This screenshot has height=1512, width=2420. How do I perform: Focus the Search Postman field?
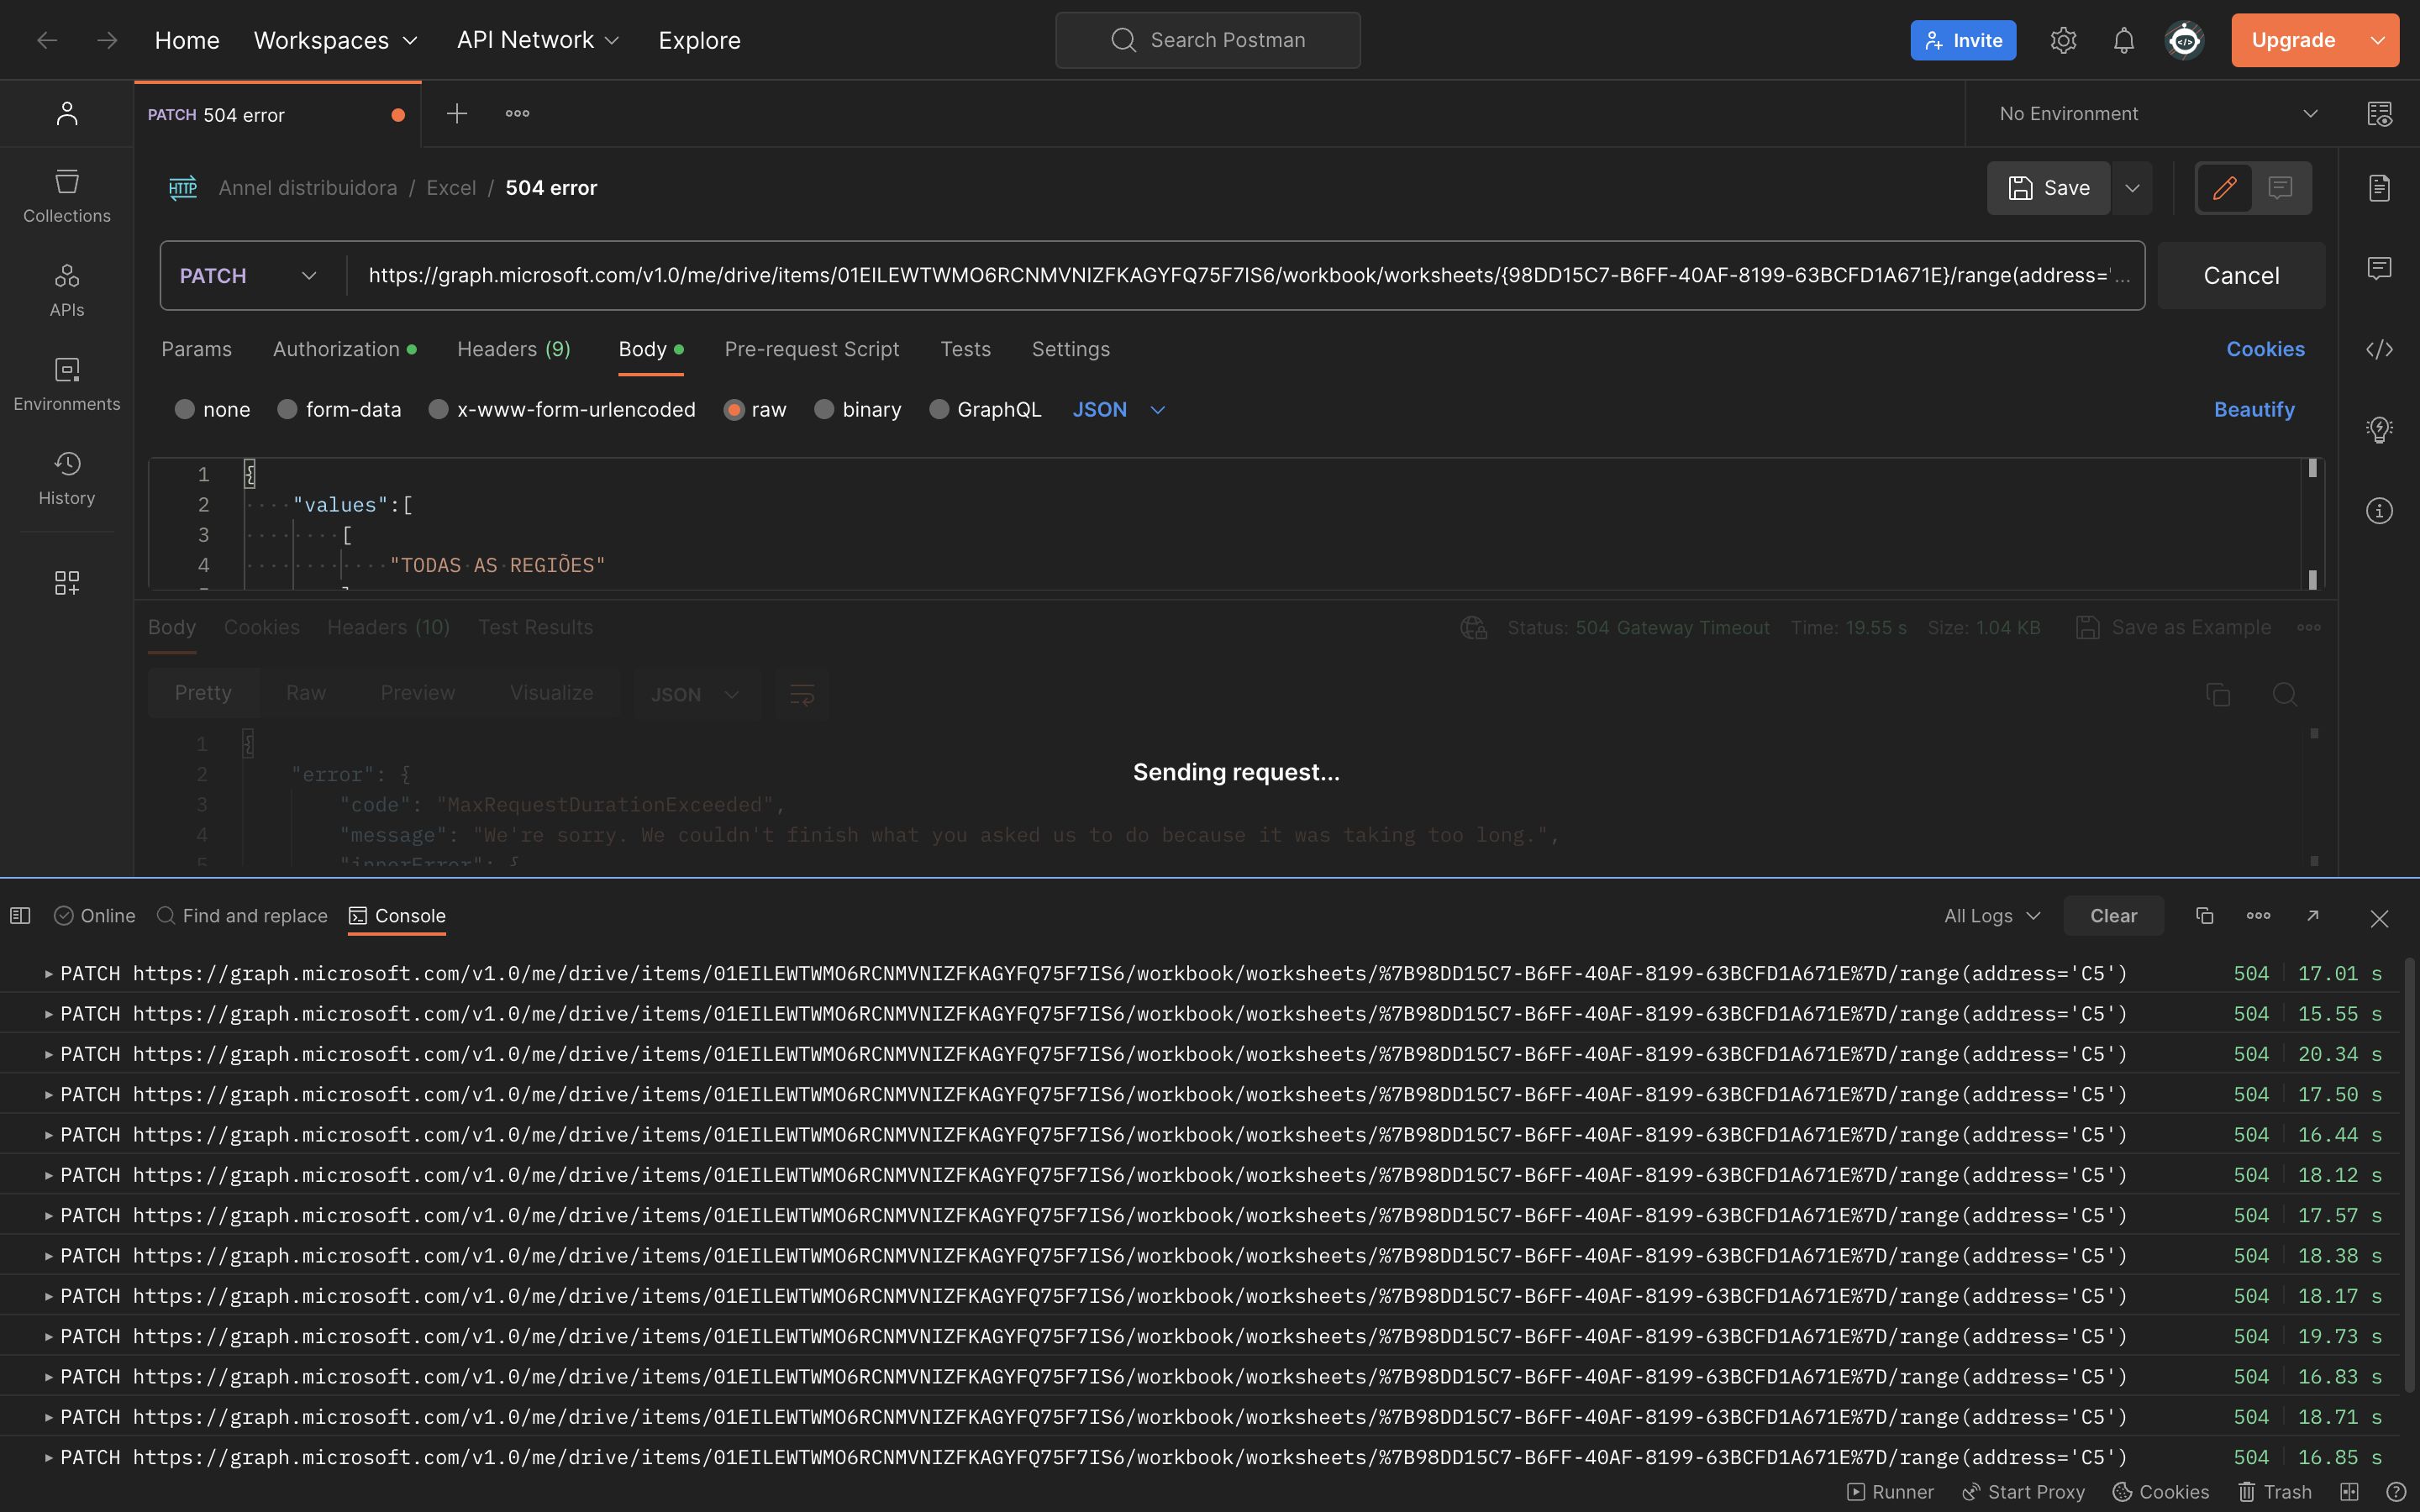(1207, 40)
